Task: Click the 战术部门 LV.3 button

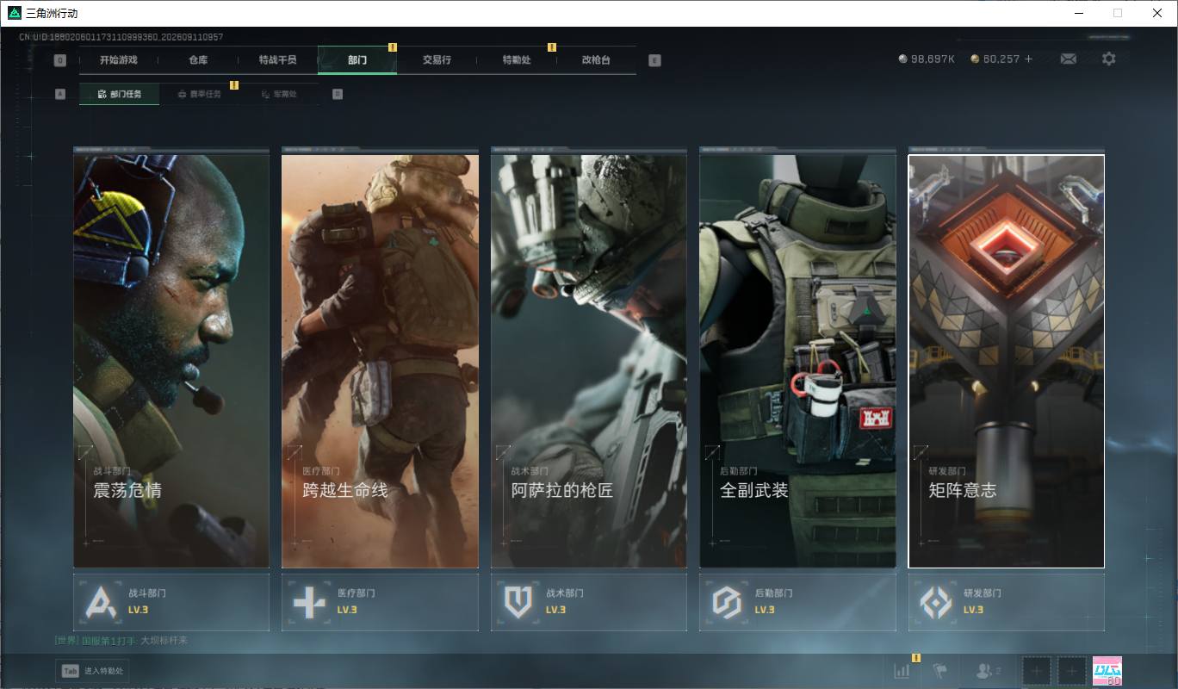Action: 589,602
